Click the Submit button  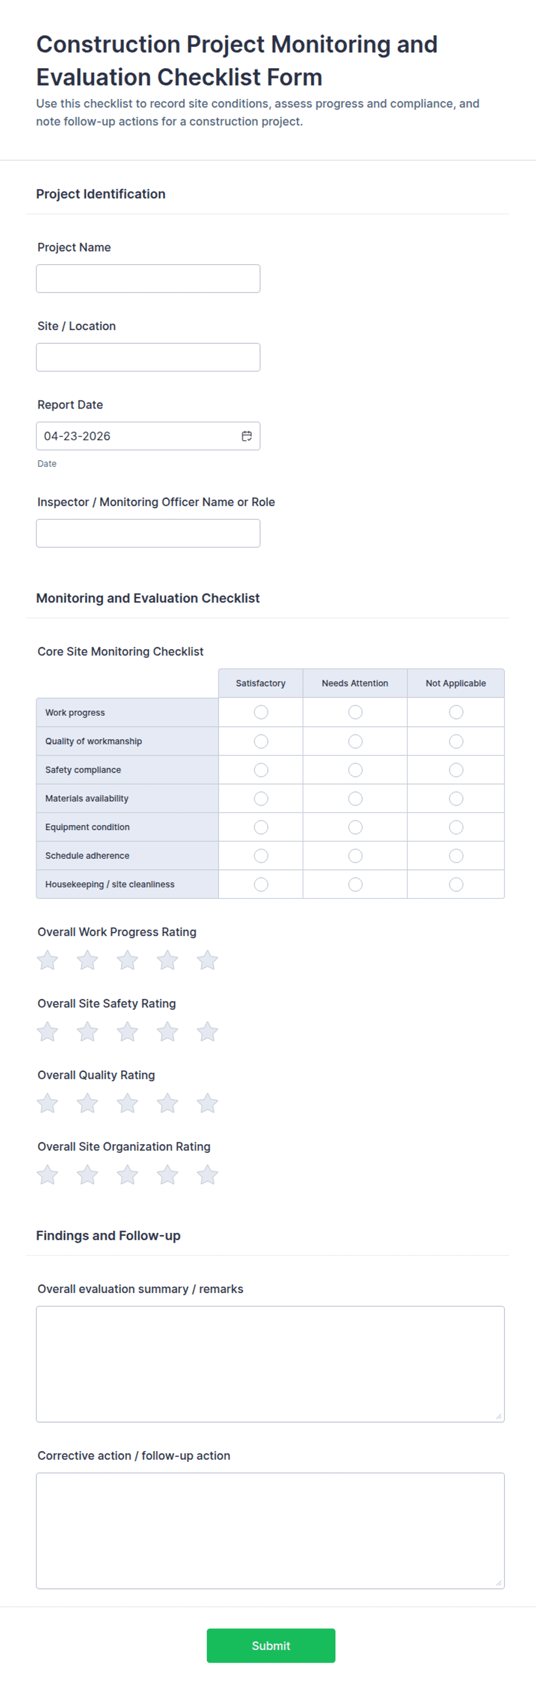(271, 1645)
